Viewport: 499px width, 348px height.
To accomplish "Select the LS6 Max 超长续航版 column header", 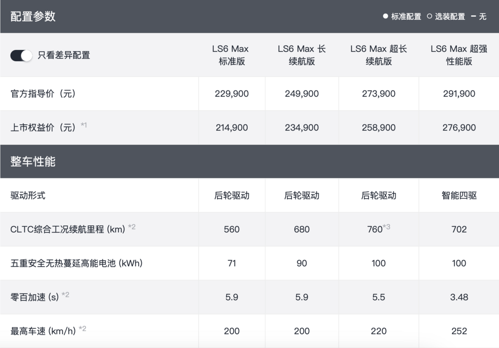I will pos(378,55).
